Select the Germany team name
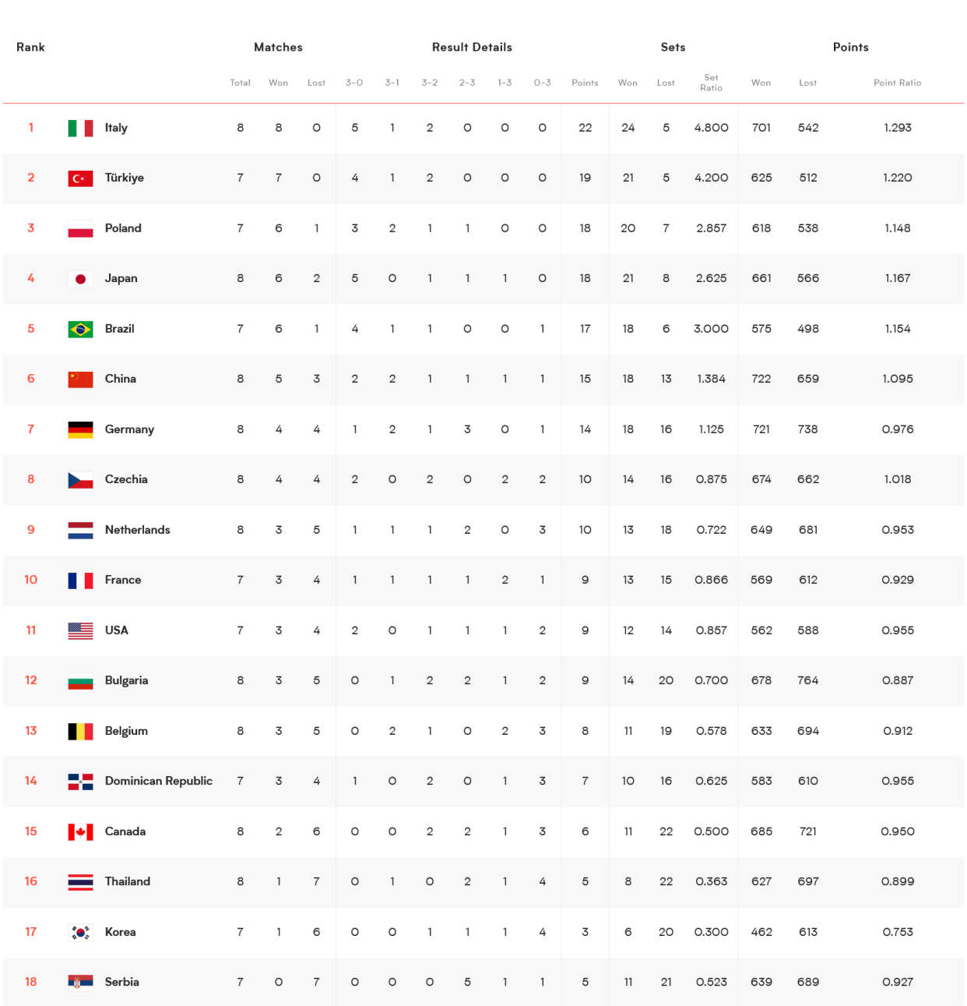Screen dimensions: 967x1006 coord(129,429)
